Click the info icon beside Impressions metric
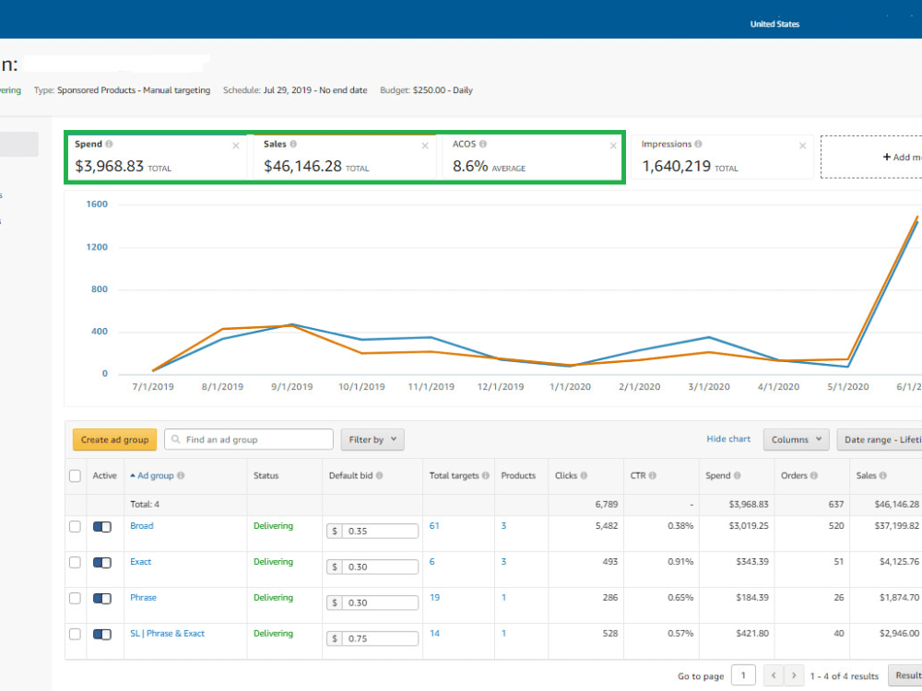The image size is (922, 691). click(x=698, y=144)
